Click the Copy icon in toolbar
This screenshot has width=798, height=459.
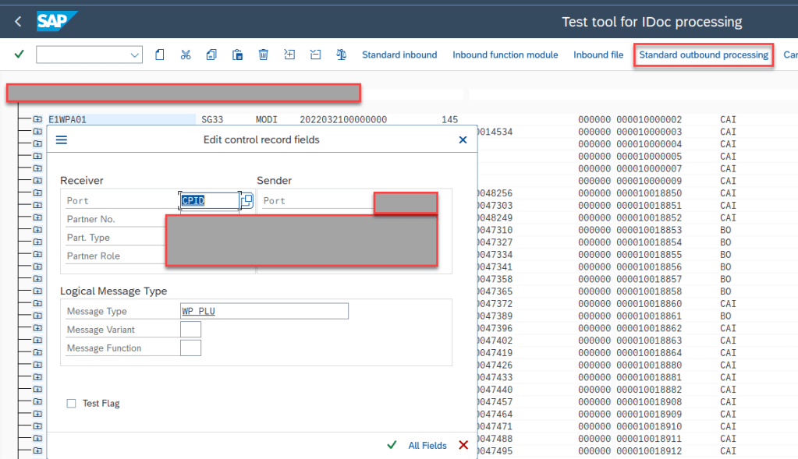[x=211, y=55]
